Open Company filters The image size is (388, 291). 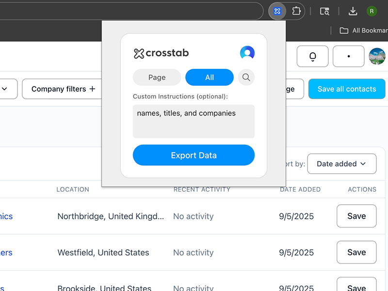point(62,89)
